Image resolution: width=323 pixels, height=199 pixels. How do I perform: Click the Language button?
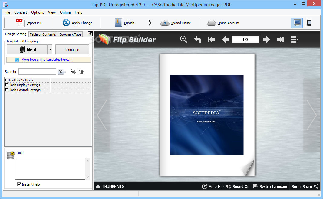pyautogui.click(x=72, y=50)
